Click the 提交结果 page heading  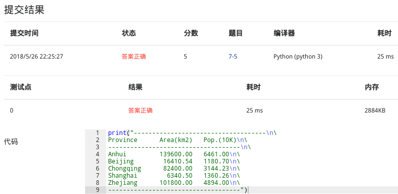click(24, 10)
